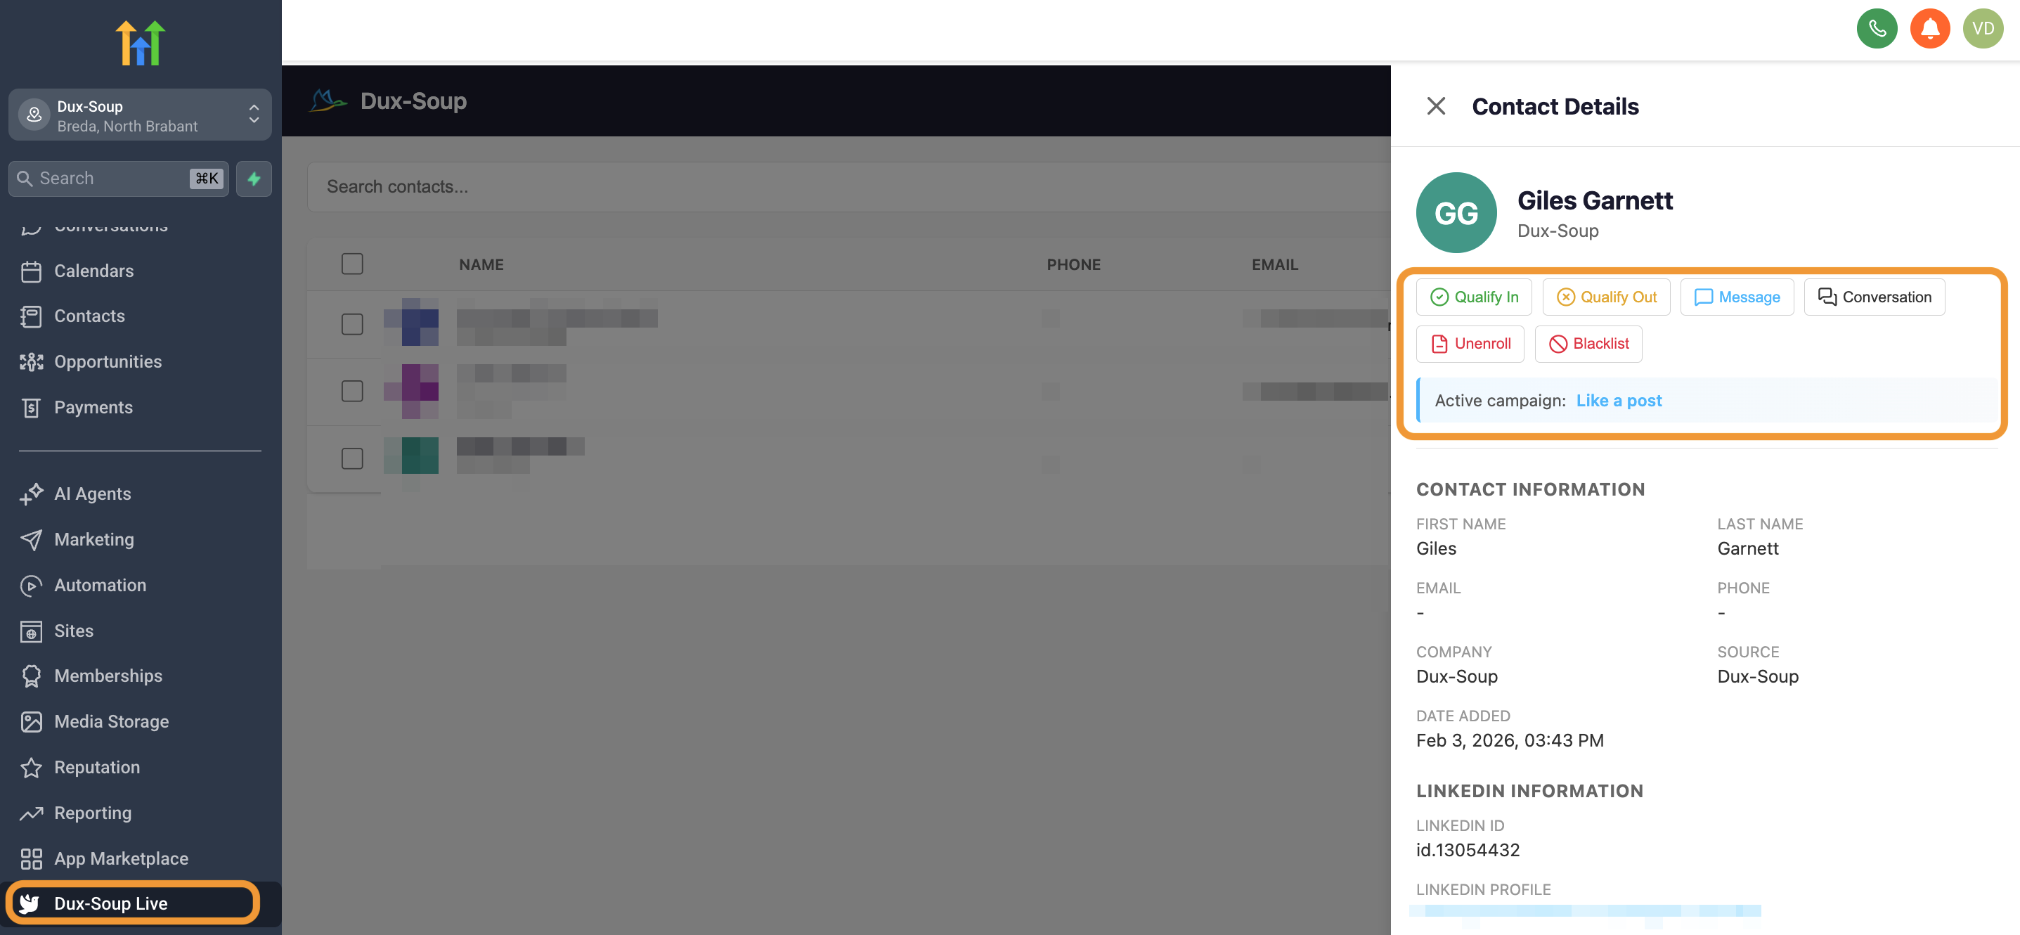Screen dimensions: 2020x935
Task: Click the Qualify In button
Action: pyautogui.click(x=1473, y=297)
